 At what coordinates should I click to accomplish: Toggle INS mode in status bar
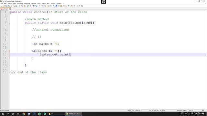[x=203, y=111]
